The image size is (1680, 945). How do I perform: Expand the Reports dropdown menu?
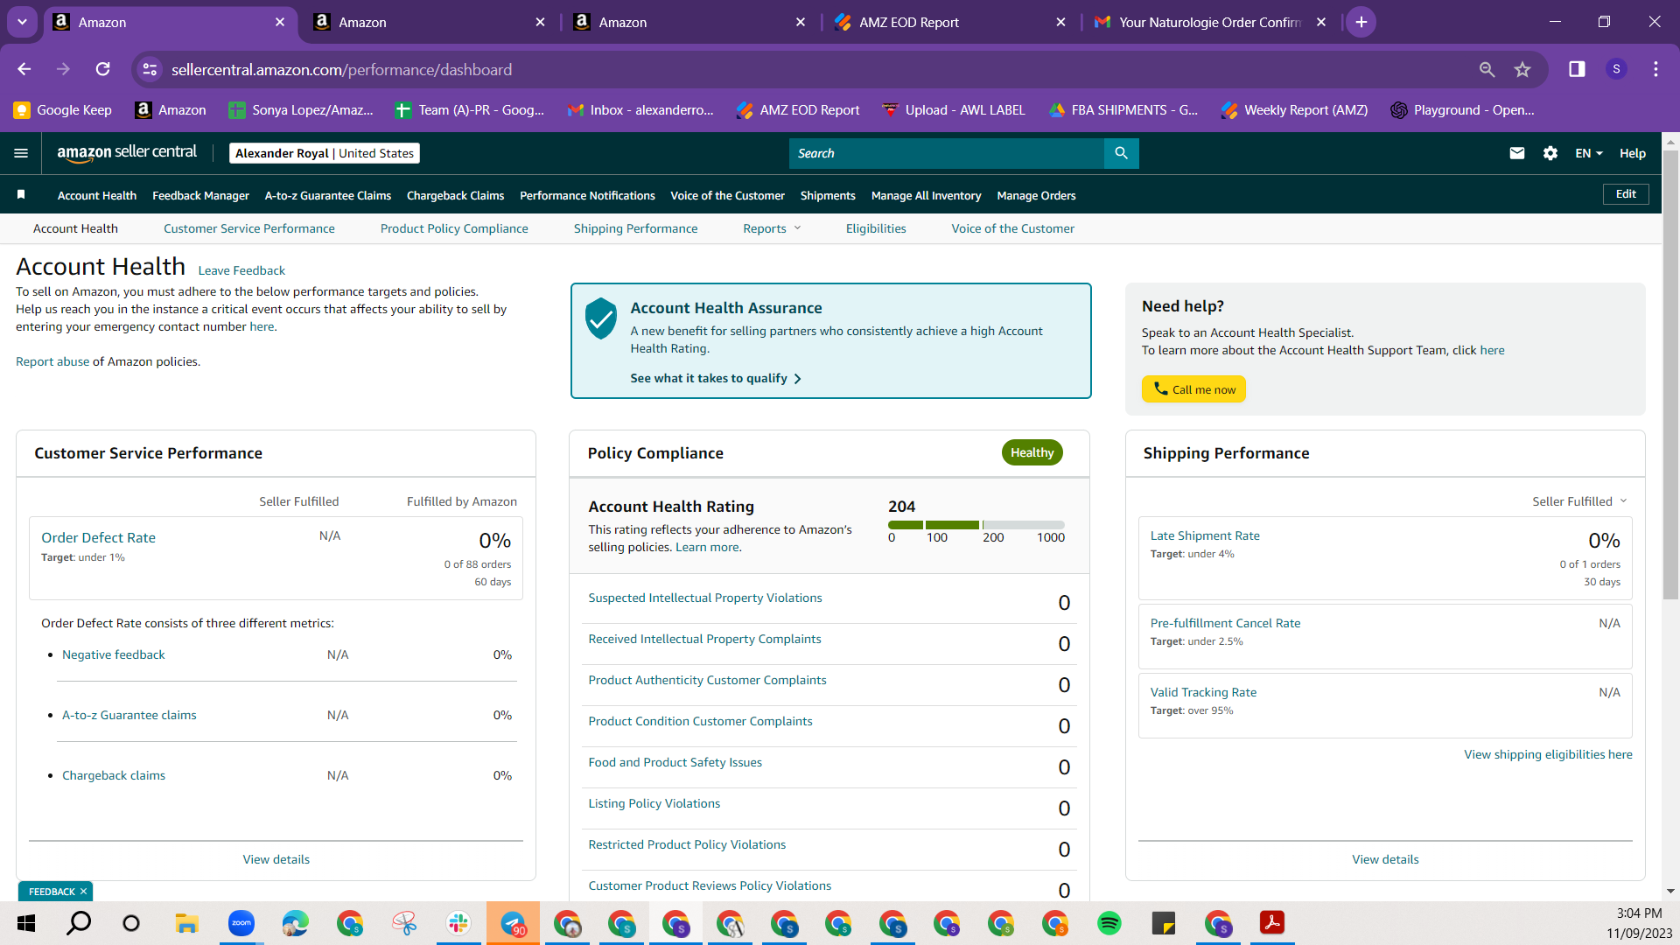[x=772, y=228]
